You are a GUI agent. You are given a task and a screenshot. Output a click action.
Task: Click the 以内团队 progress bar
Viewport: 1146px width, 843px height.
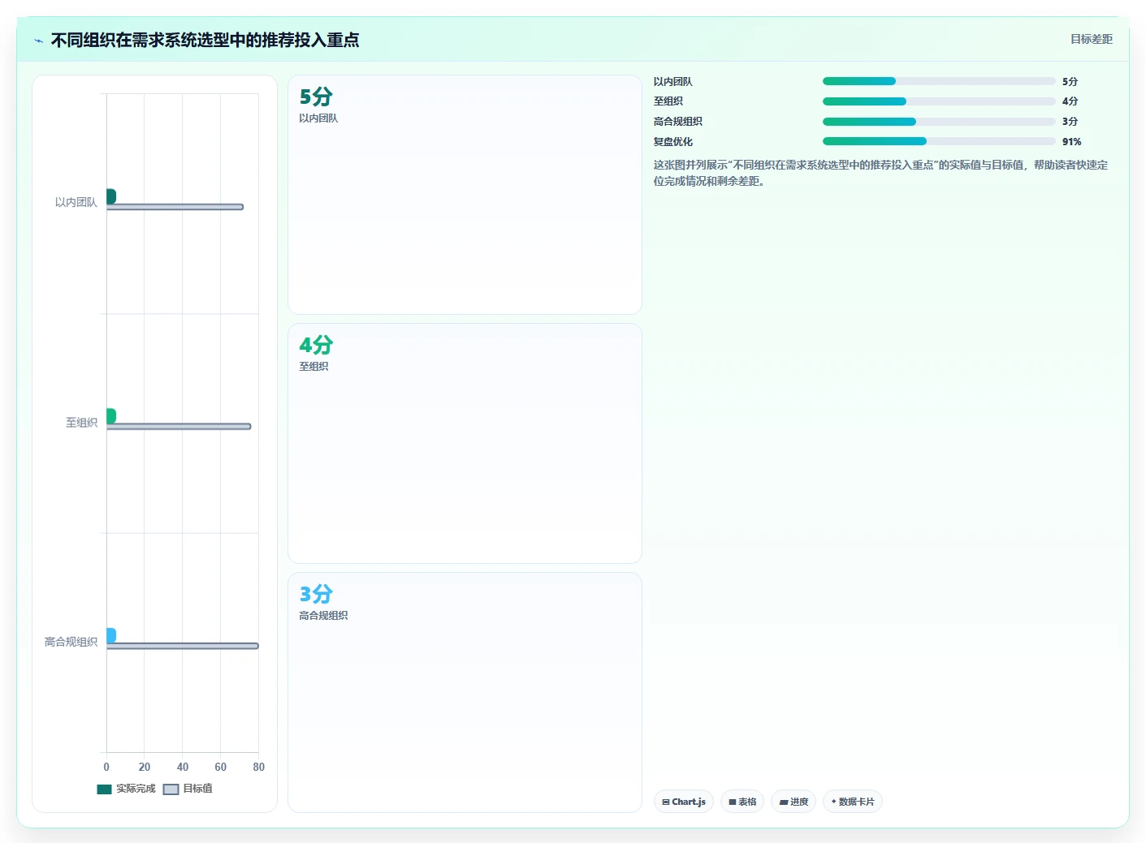tap(939, 81)
